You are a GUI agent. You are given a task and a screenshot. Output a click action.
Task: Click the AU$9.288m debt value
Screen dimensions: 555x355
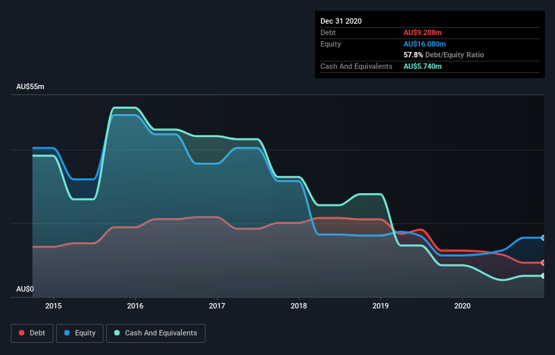(423, 32)
